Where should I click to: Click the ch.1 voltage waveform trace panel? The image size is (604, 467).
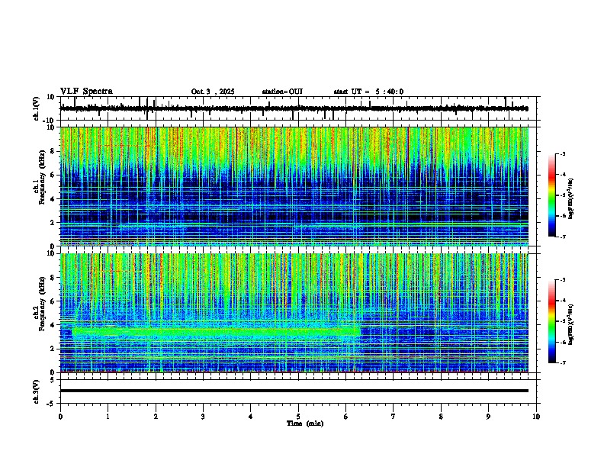point(300,108)
